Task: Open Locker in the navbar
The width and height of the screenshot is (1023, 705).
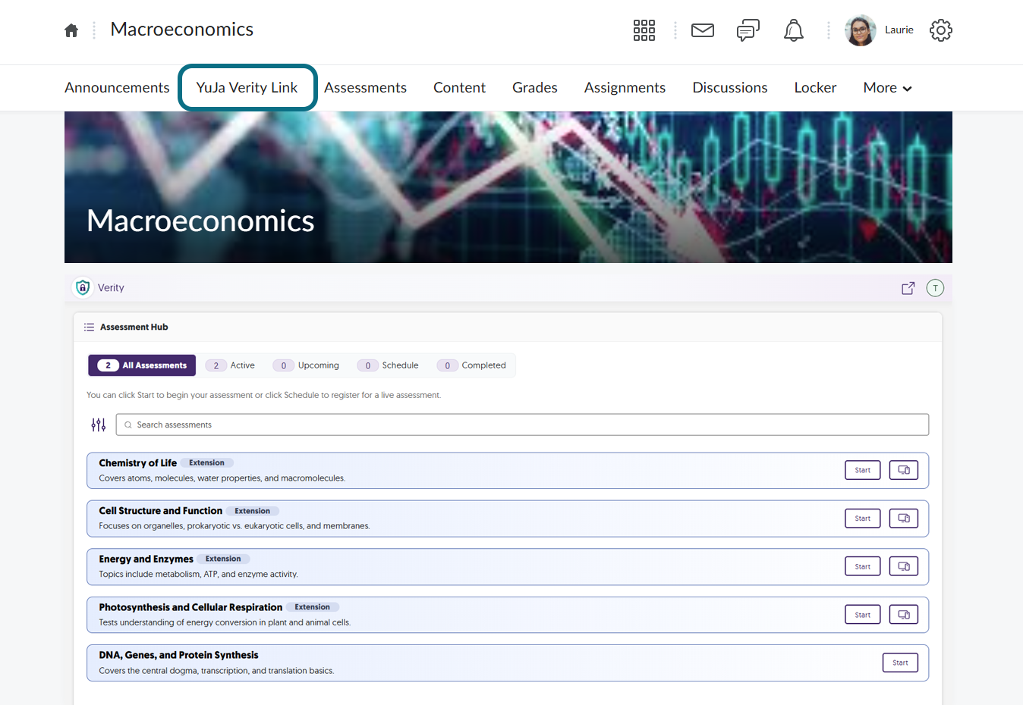Action: coord(815,88)
